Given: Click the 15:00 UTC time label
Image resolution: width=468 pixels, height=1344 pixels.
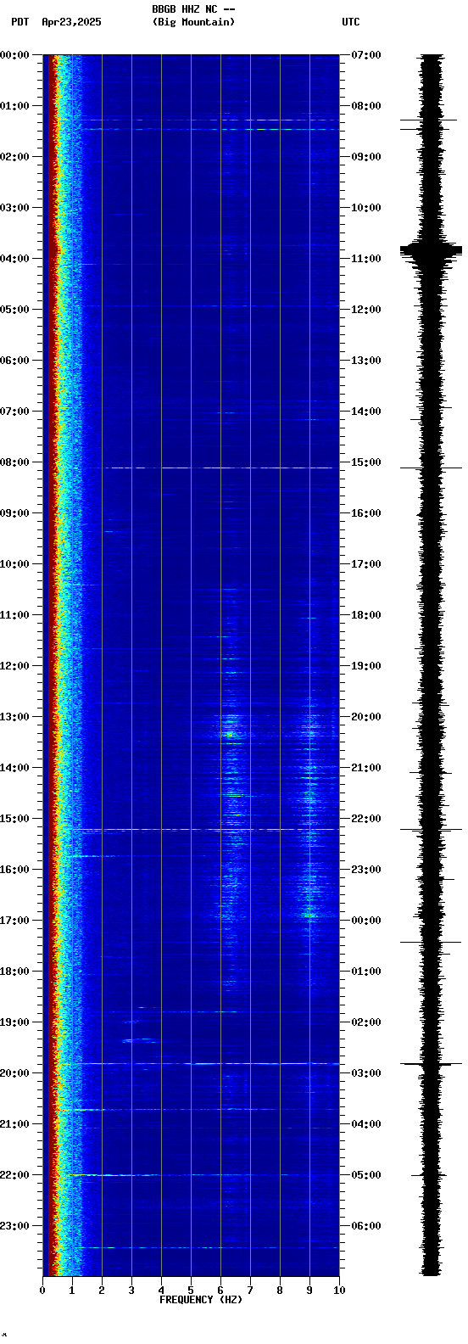Looking at the screenshot, I should coord(365,462).
